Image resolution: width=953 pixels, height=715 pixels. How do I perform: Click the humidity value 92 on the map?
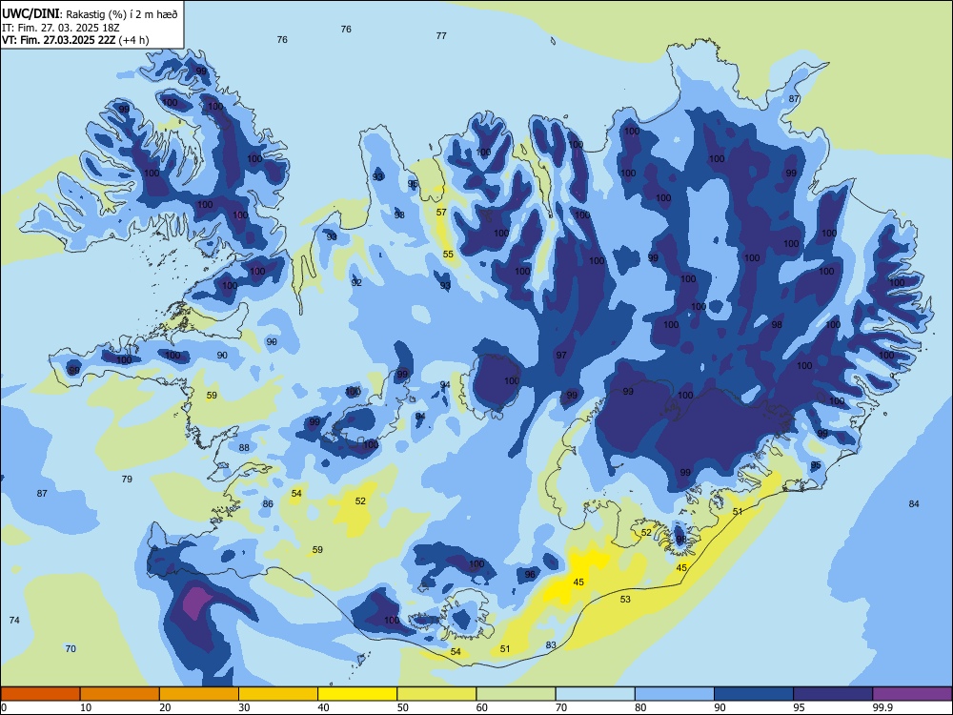356,283
